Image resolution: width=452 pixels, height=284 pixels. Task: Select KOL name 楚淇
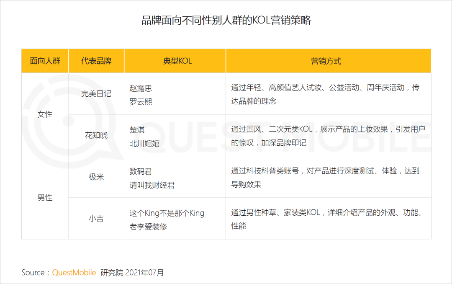[x=137, y=130]
